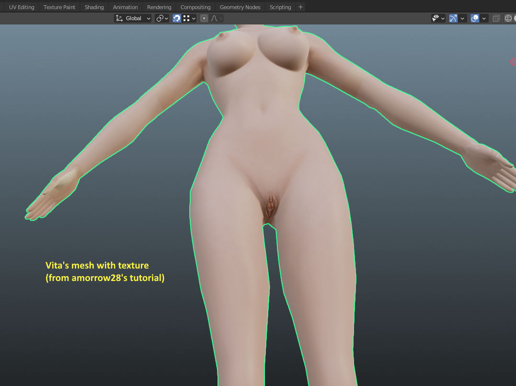Toggle the Show Overlays button
516x386 pixels.
point(474,18)
